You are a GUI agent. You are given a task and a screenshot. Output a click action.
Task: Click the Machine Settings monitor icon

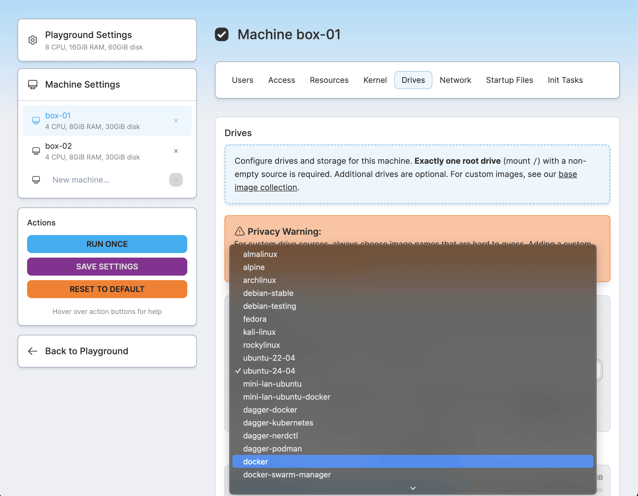click(x=33, y=84)
